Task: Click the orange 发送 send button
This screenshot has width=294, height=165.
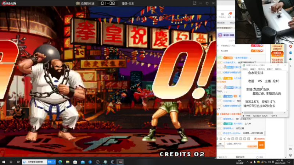Action: 261,145
